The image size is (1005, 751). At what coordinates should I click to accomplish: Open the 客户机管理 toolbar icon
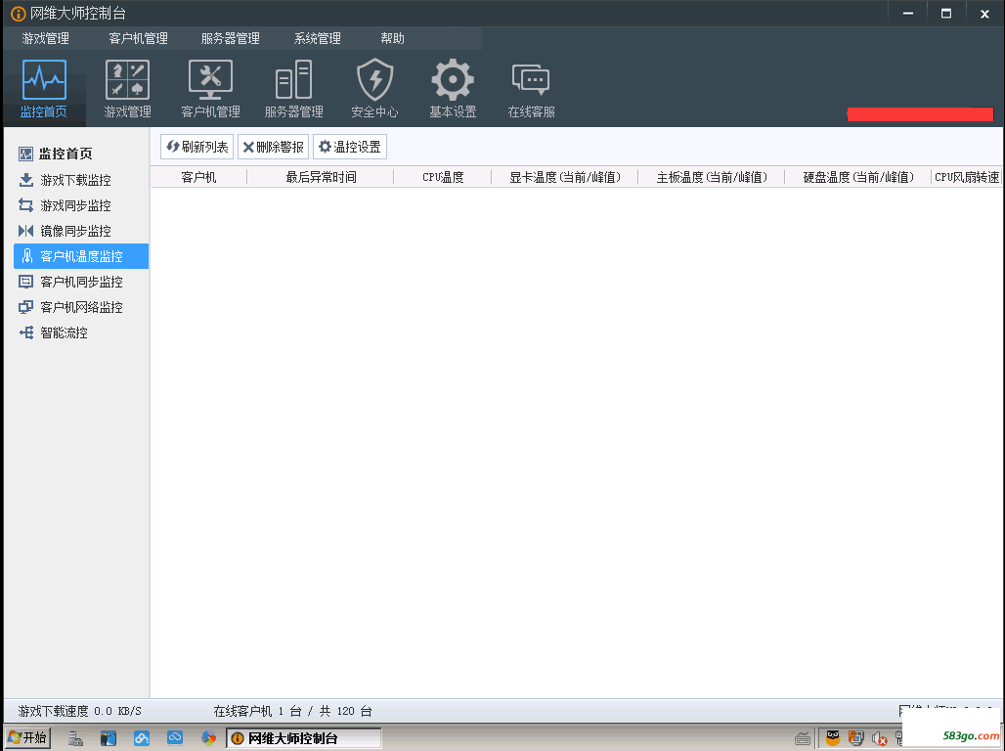(x=210, y=89)
